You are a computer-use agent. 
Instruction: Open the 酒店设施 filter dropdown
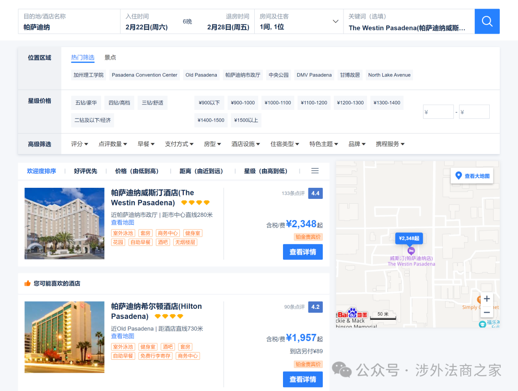[246, 144]
